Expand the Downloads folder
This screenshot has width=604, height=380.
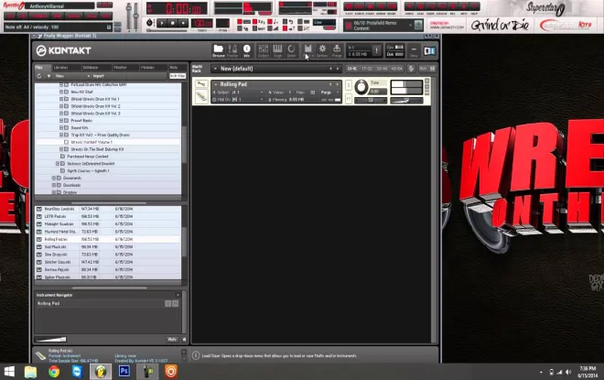[54, 185]
